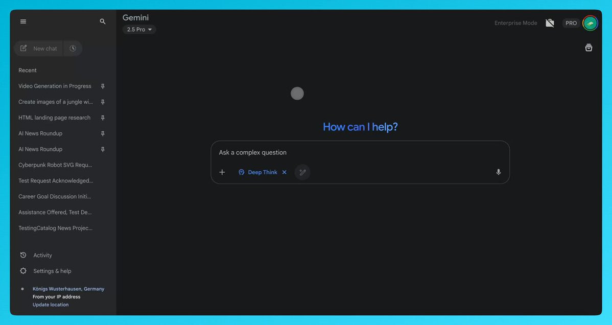The image size is (612, 325).
Task: Open Activity history icon
Action: (x=23, y=255)
